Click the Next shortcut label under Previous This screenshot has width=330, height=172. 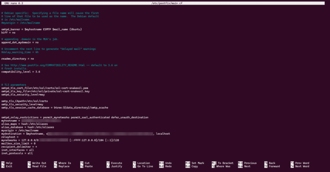click(247, 166)
